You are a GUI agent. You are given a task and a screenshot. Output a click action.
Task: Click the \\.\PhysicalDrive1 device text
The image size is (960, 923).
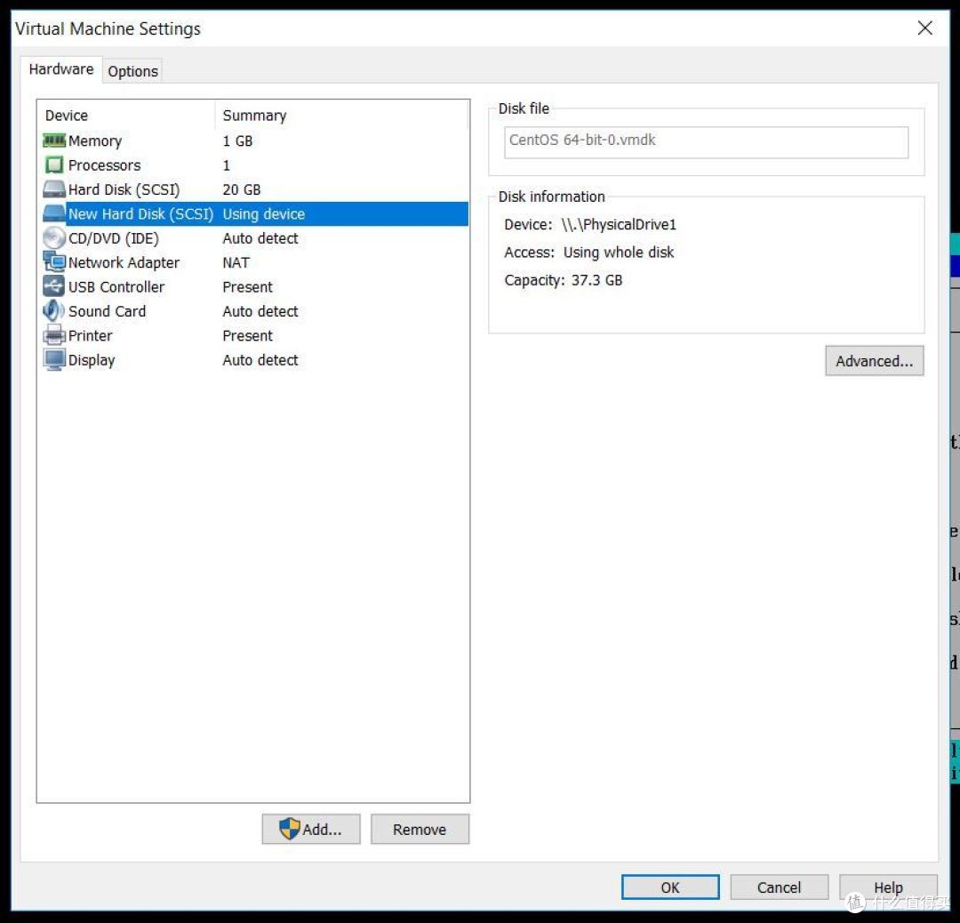619,225
